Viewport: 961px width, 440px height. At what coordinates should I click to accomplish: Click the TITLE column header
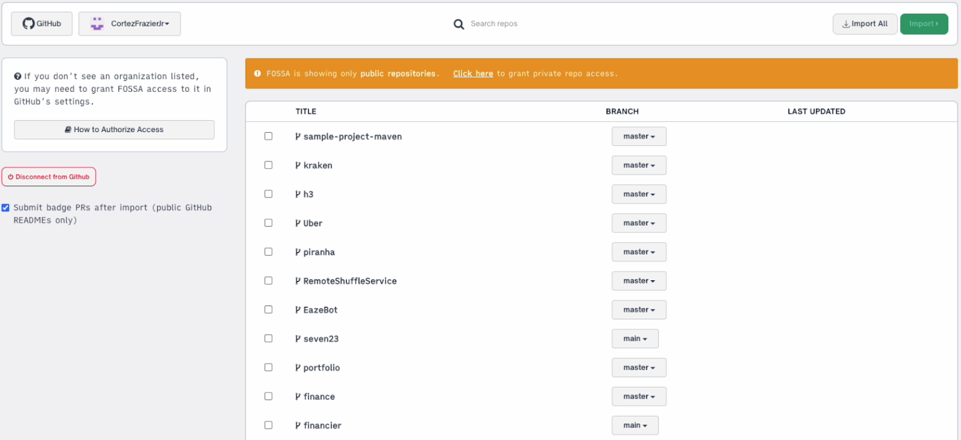click(306, 111)
